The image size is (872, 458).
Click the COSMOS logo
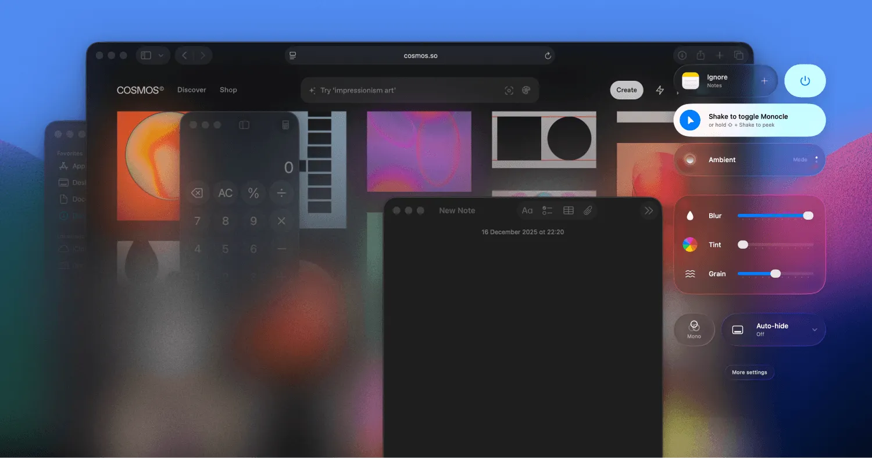point(140,90)
